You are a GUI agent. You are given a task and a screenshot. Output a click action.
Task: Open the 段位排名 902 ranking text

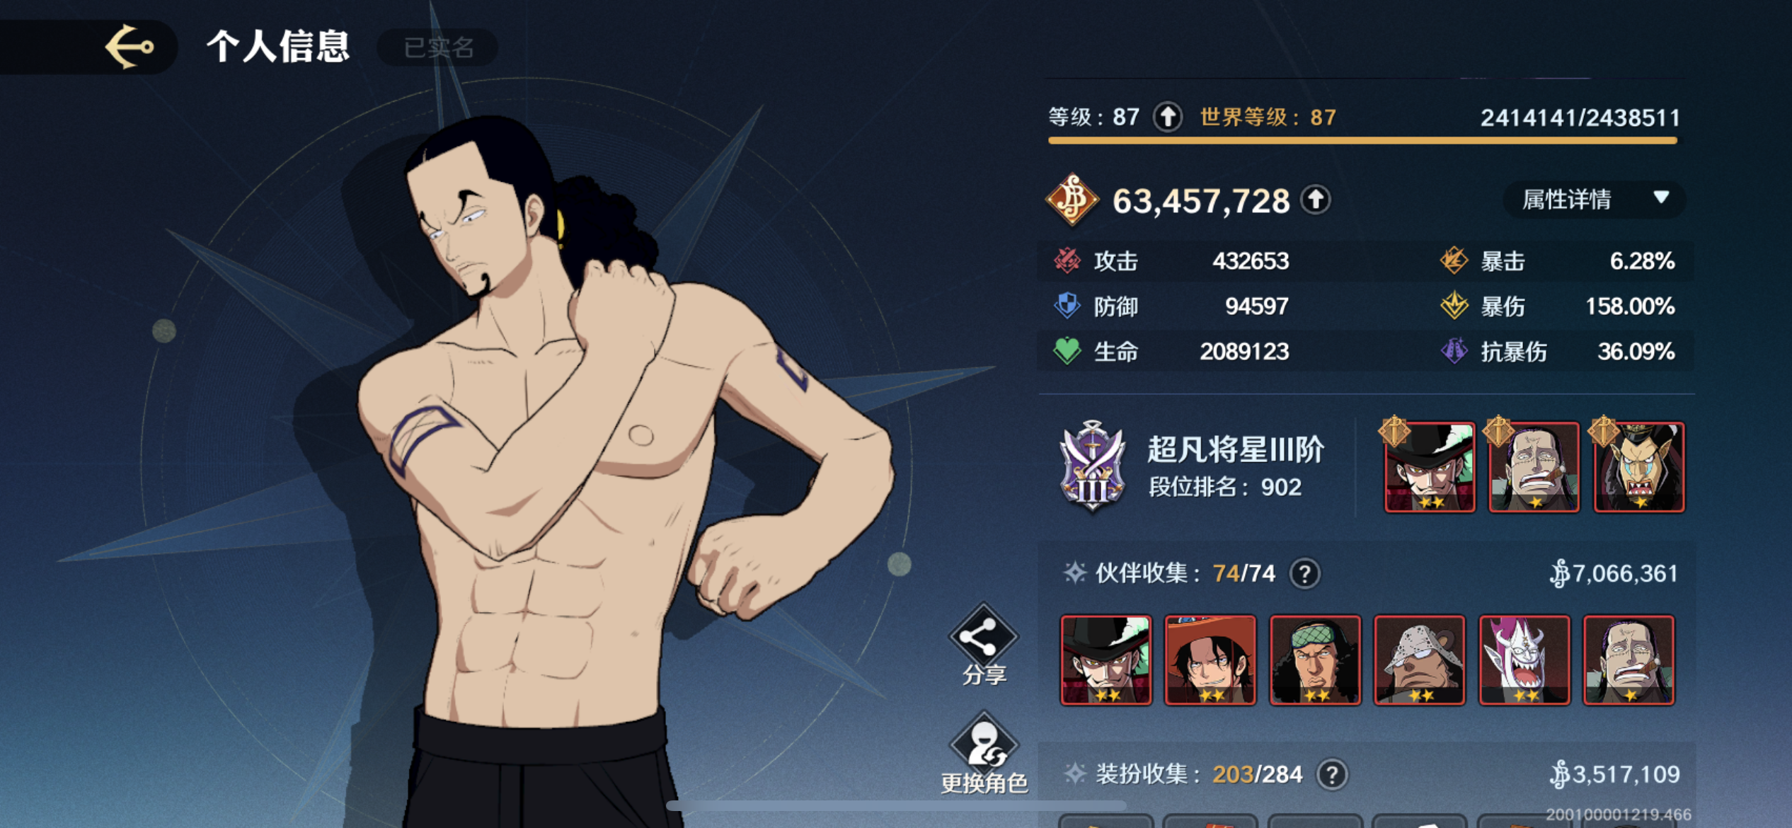coord(1224,487)
